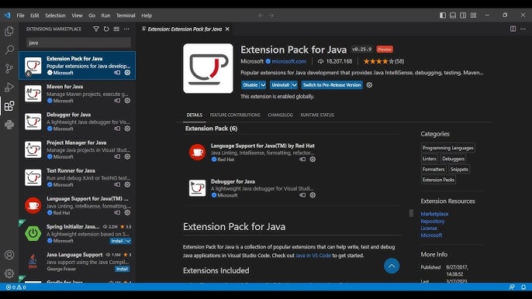Clear extensions search results icon
The image size is (532, 299).
116,29
